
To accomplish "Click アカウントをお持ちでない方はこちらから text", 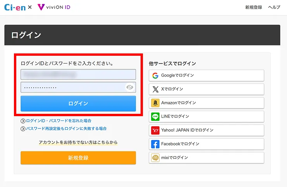I will click(78, 142).
